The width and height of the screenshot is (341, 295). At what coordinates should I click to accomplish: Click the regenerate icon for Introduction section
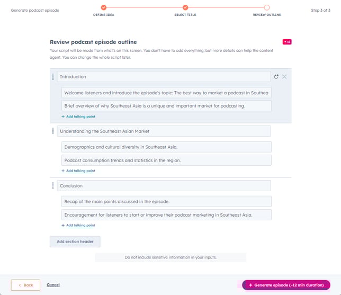click(276, 77)
